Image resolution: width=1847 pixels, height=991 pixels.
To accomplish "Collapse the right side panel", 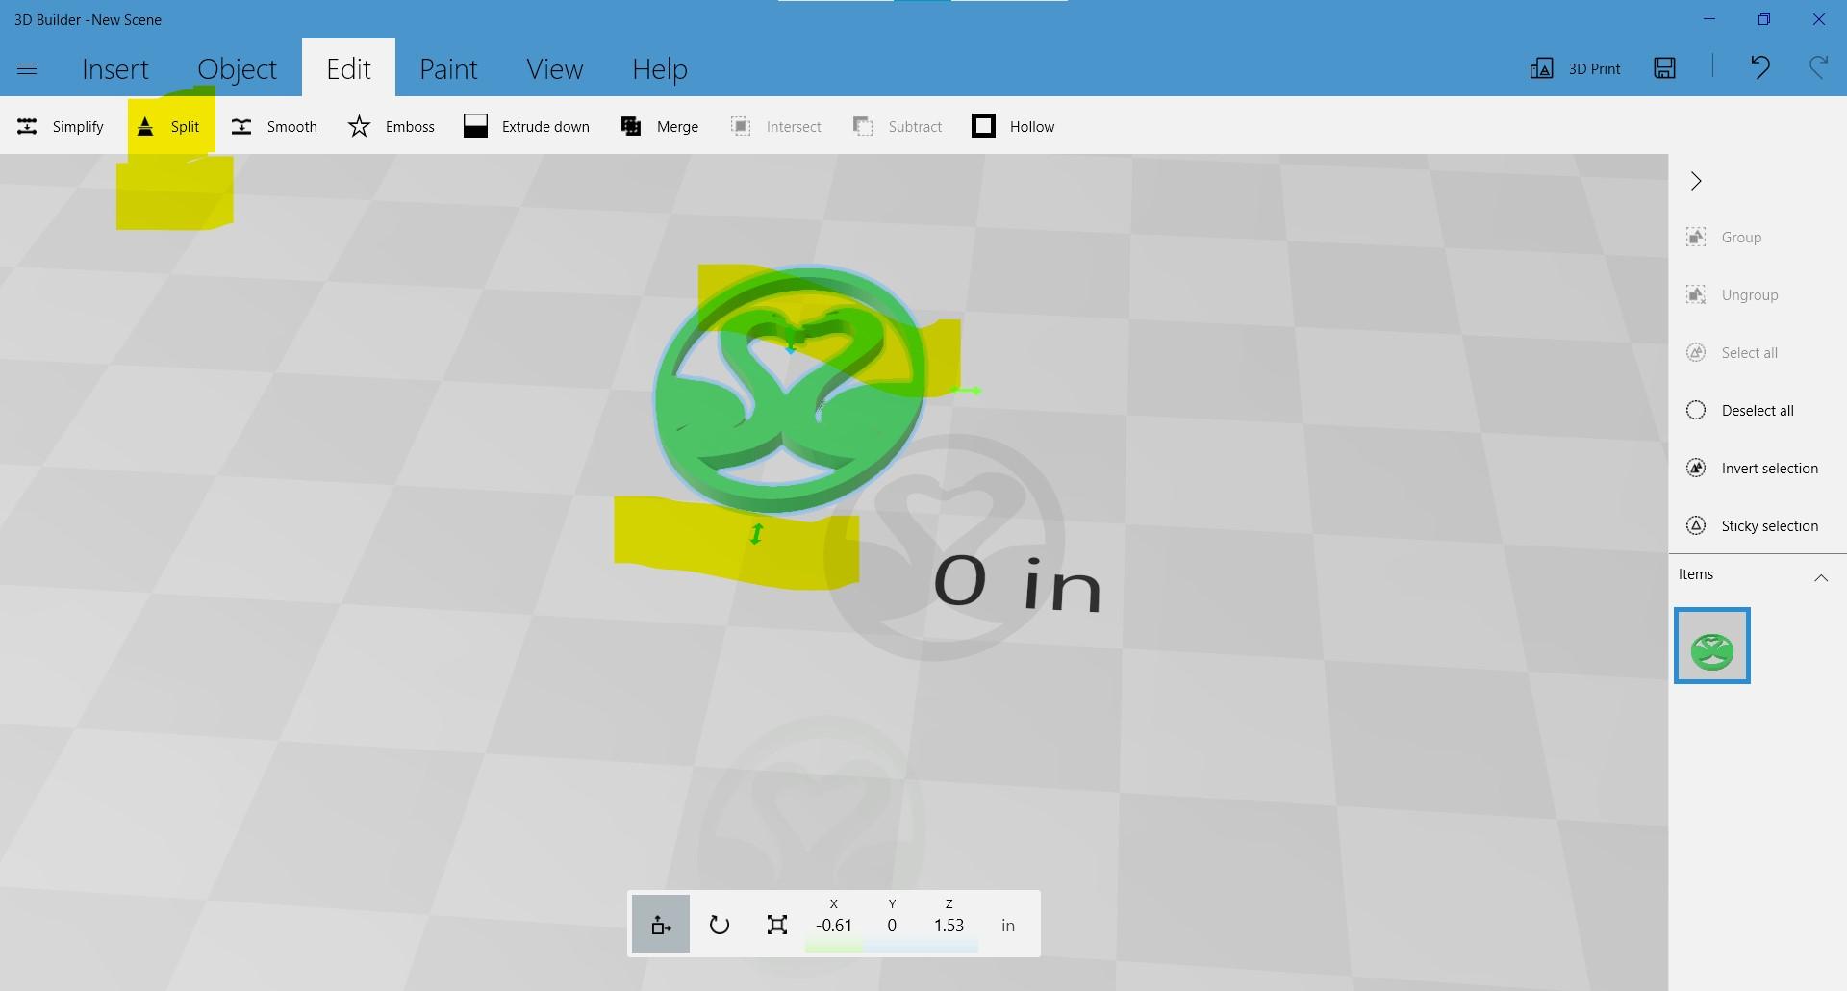I will 1696,181.
